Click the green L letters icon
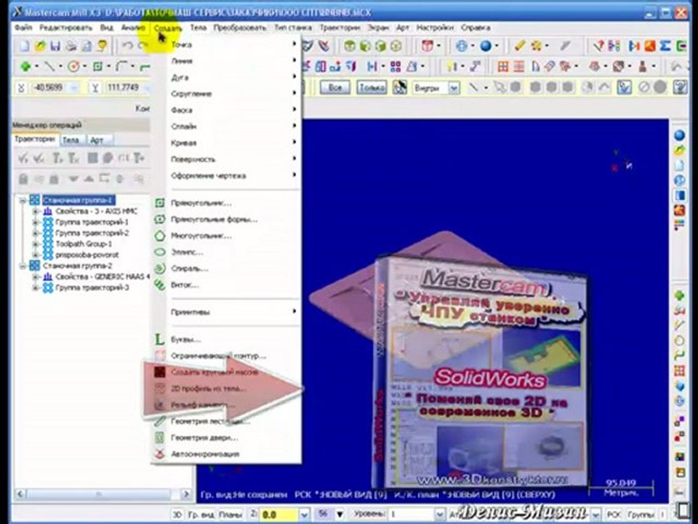 pyautogui.click(x=159, y=340)
